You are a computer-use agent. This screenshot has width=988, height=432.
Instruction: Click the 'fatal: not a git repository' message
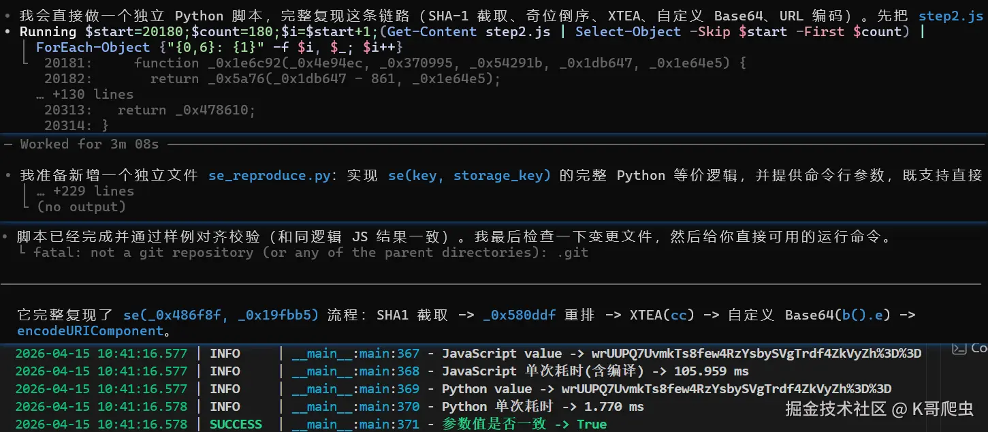tap(310, 252)
